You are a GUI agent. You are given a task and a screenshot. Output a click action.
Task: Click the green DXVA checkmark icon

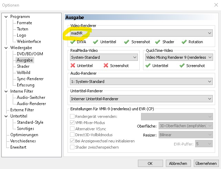tap(73, 42)
